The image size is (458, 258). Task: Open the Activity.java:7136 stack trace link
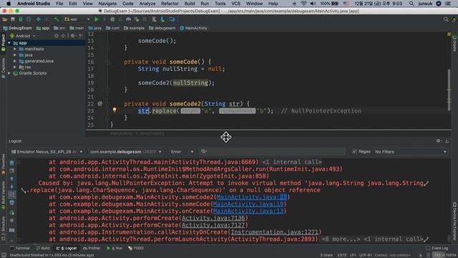tap(213, 218)
